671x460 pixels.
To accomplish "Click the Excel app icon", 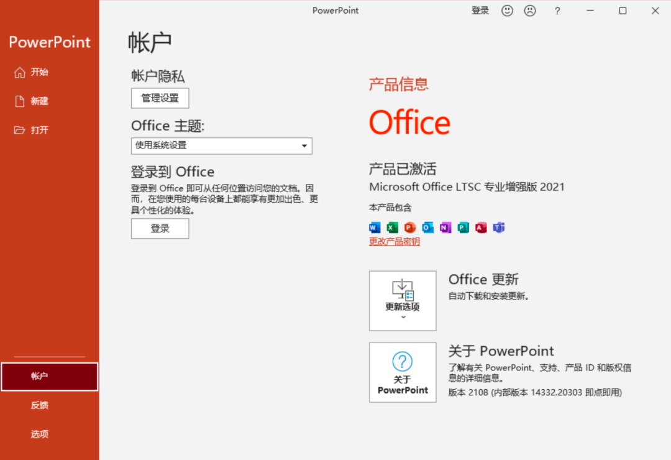I will (392, 228).
